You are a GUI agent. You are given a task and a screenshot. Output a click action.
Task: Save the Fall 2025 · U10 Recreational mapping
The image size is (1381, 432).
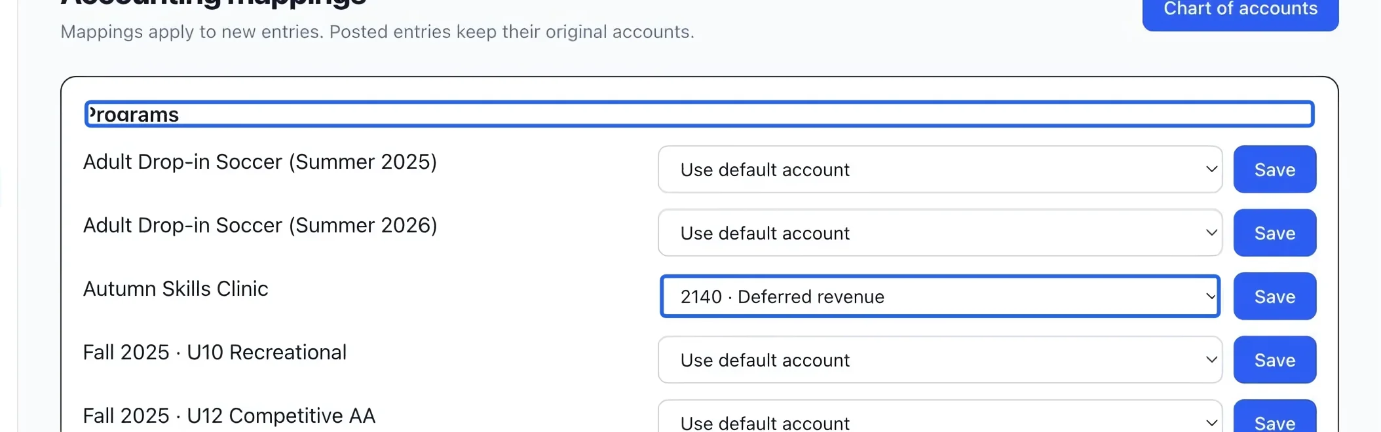(1274, 360)
